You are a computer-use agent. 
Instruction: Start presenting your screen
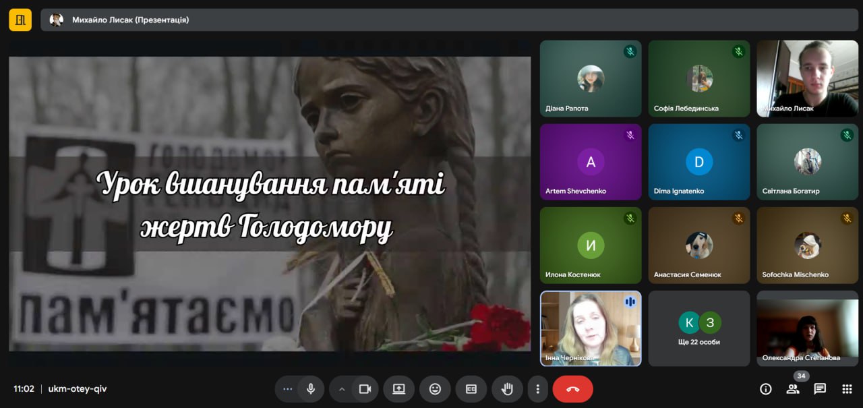[x=398, y=389]
